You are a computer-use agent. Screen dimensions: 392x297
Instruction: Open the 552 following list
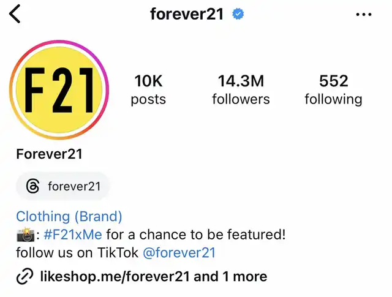333,89
